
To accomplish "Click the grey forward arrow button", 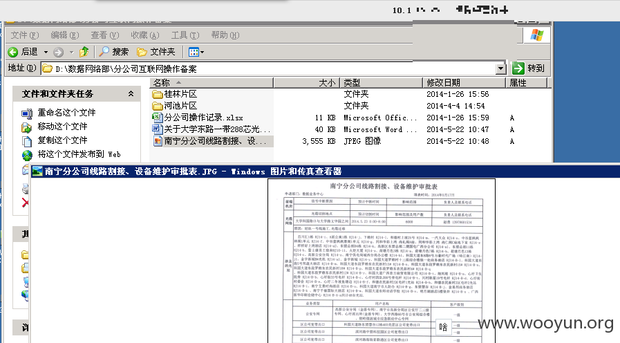I will click(59, 52).
